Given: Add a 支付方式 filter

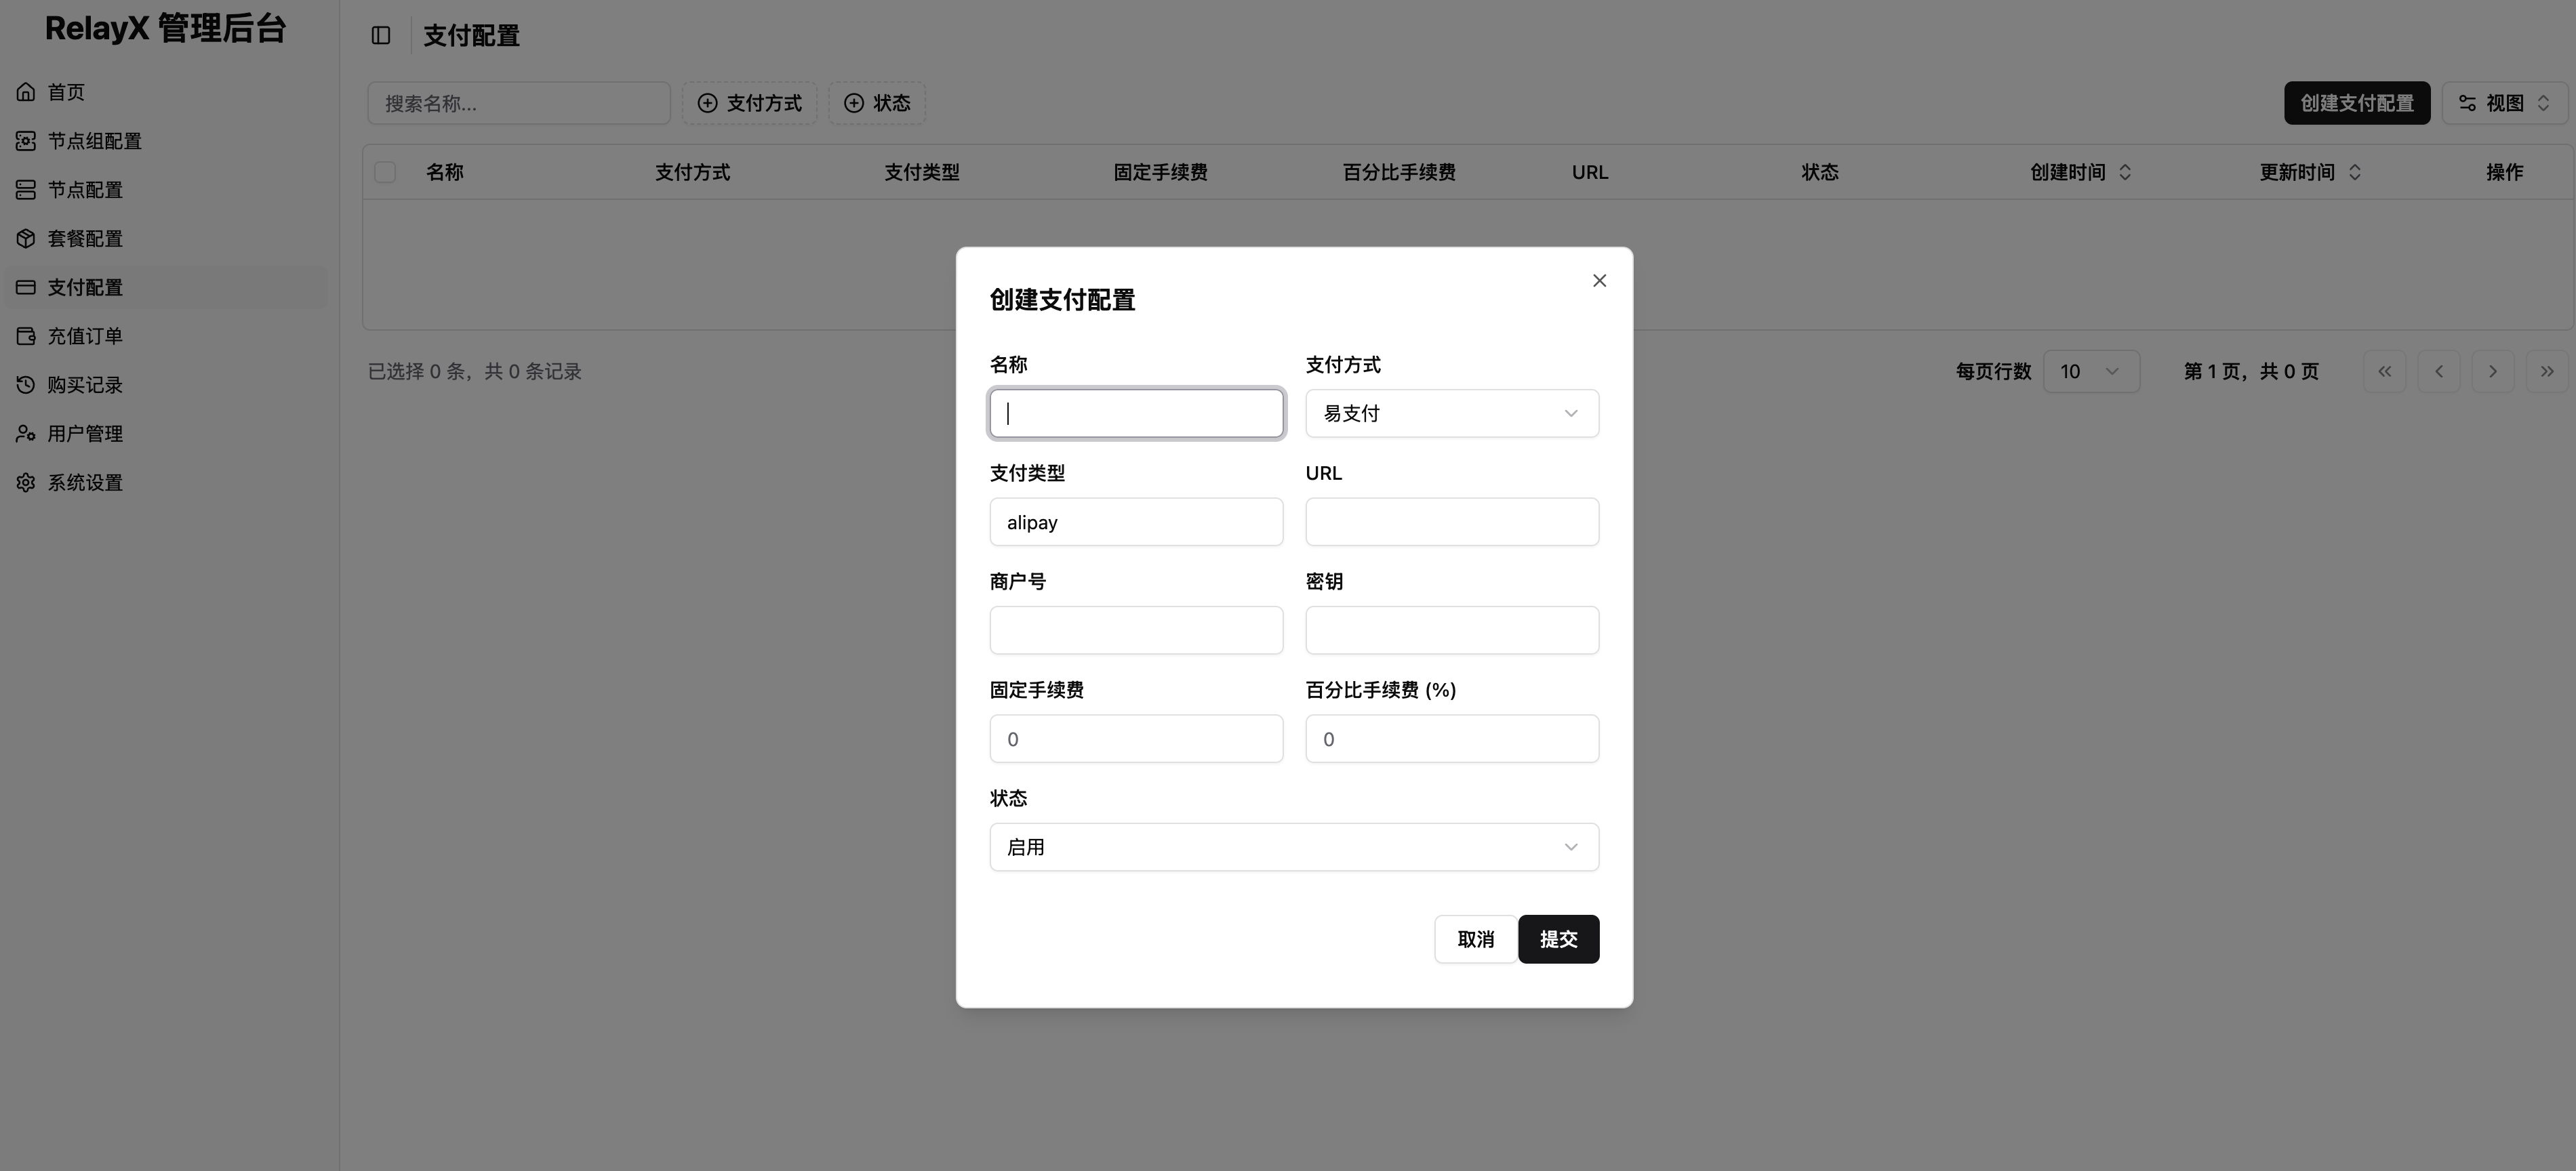Looking at the screenshot, I should (x=749, y=102).
